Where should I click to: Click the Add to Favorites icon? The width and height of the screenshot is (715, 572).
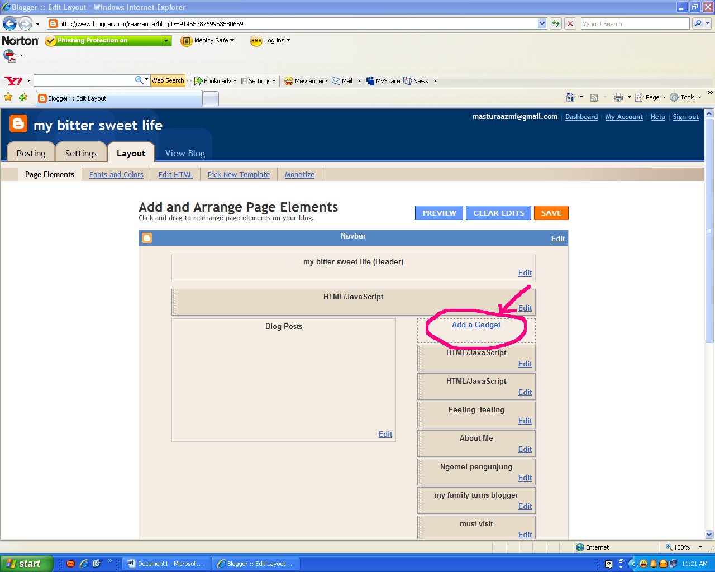(23, 97)
